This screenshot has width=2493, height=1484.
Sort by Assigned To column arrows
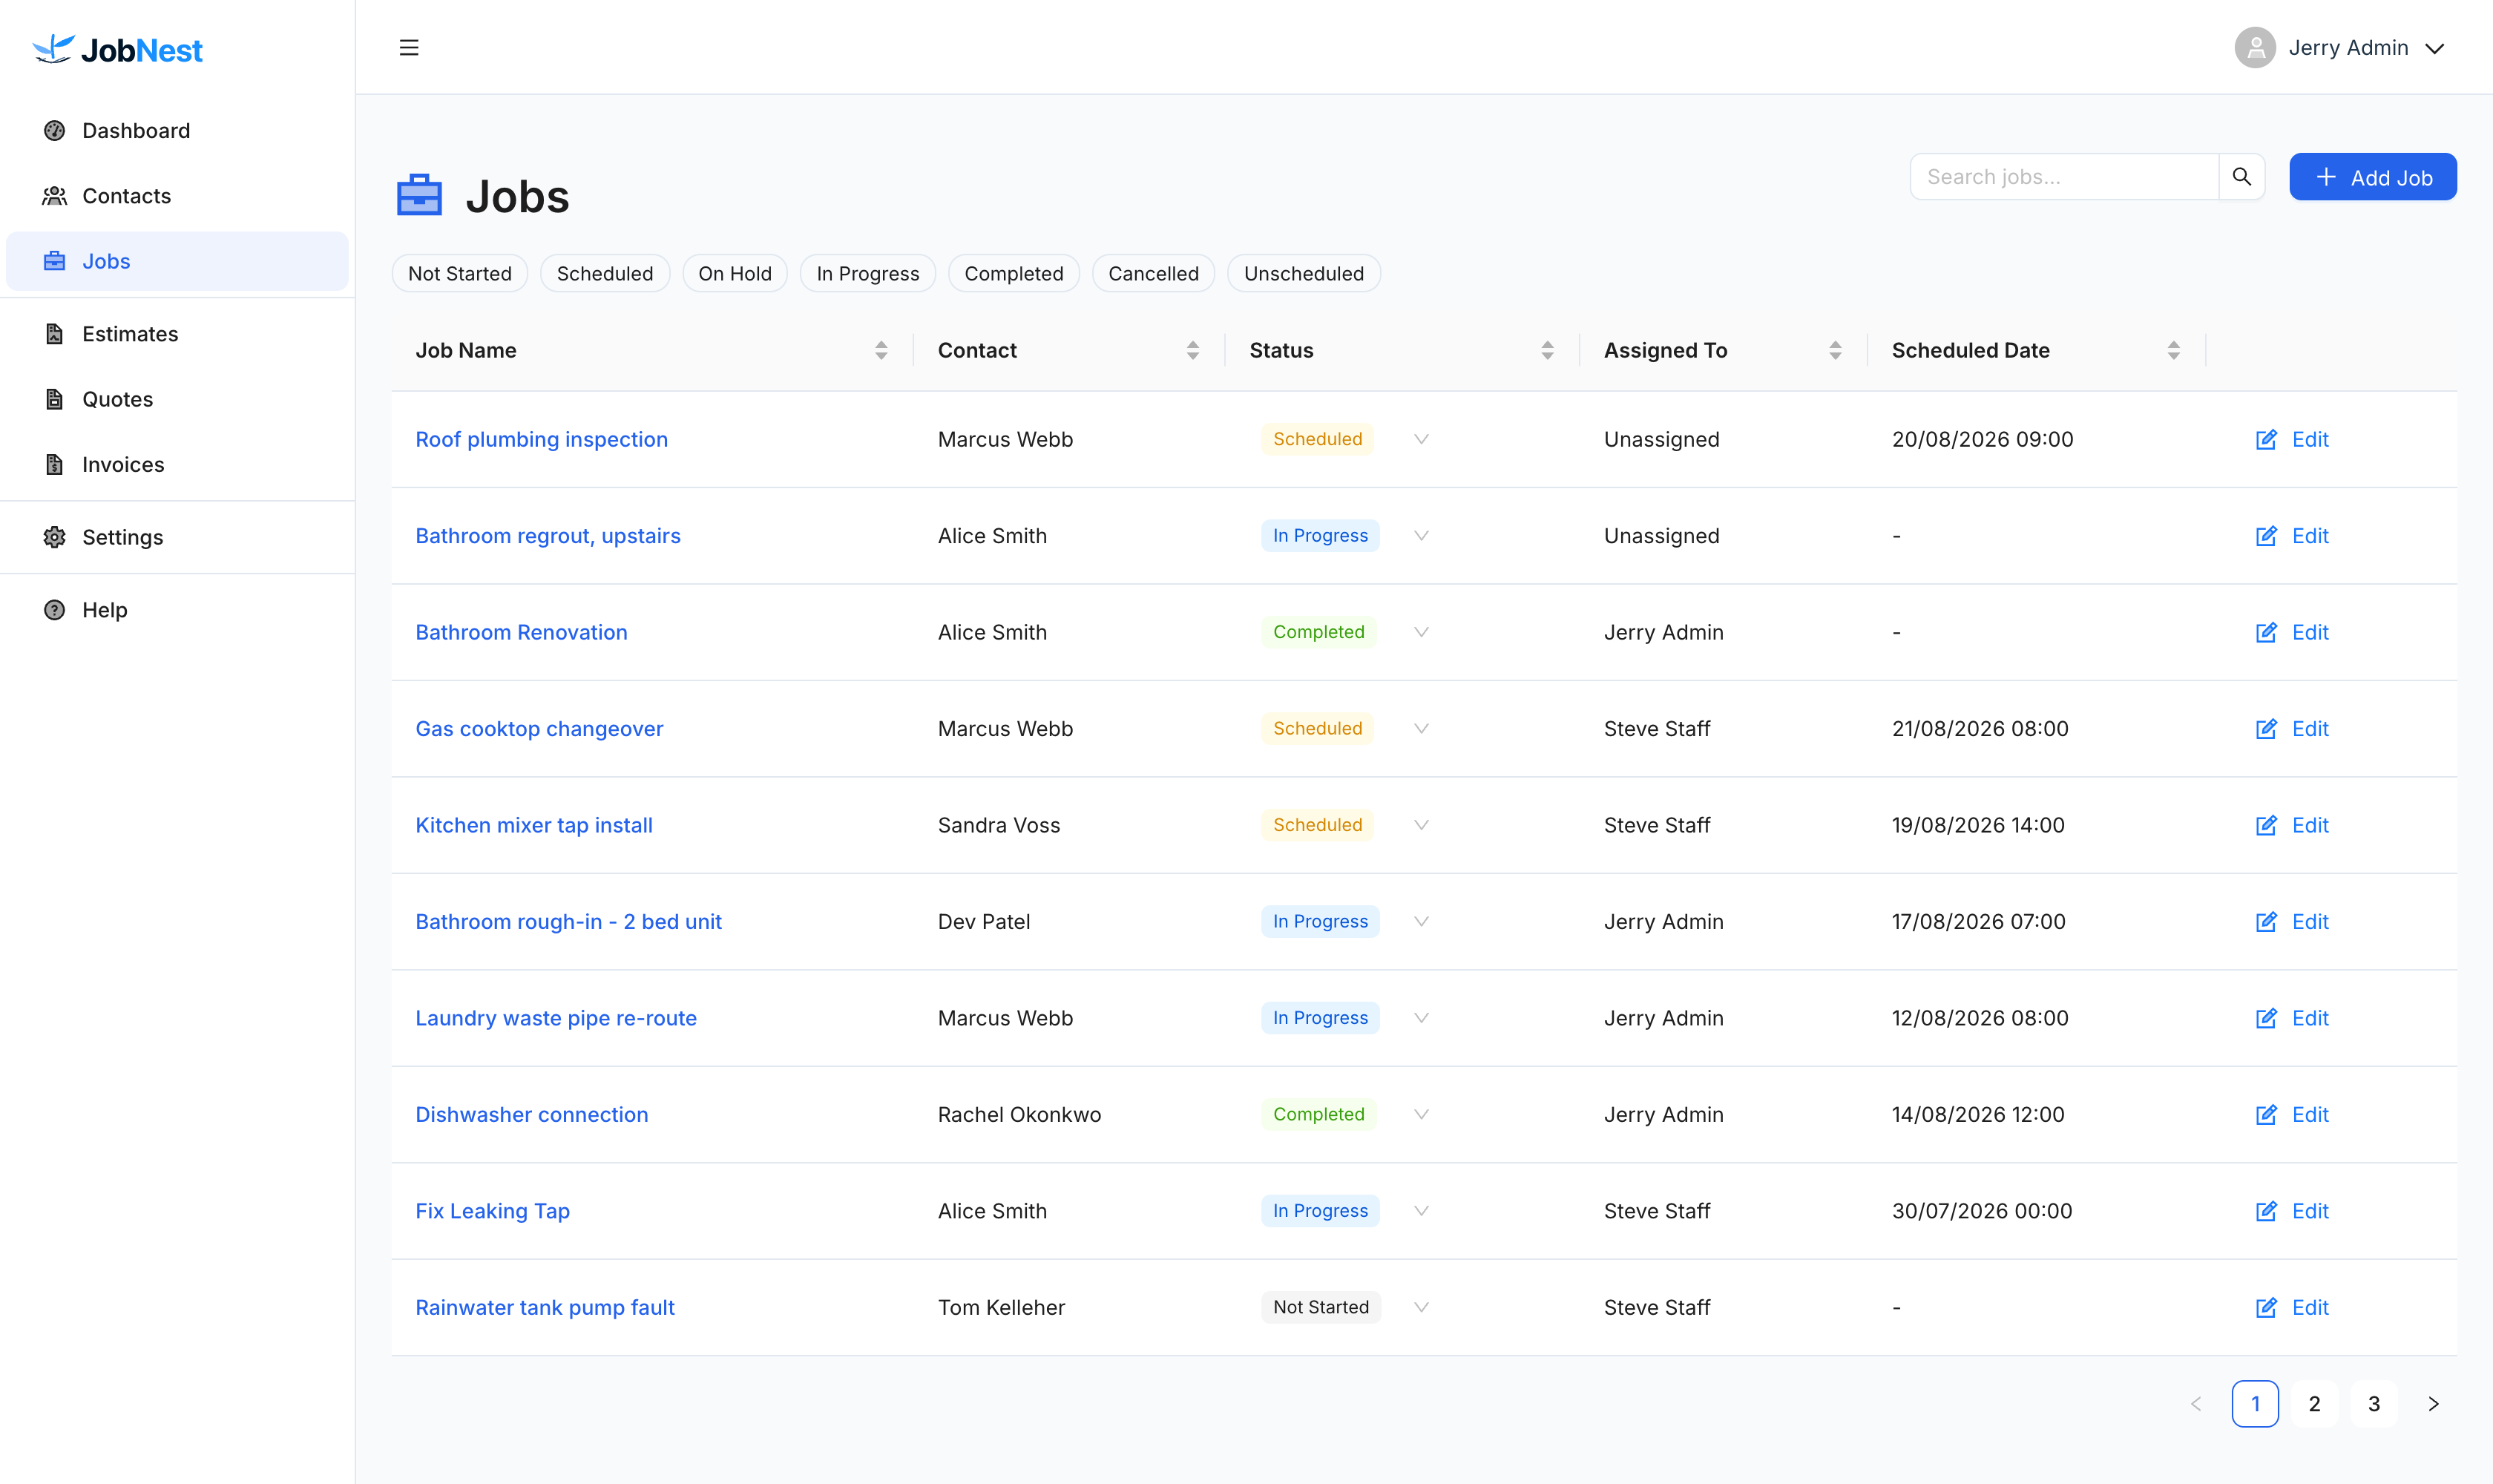pos(1835,350)
